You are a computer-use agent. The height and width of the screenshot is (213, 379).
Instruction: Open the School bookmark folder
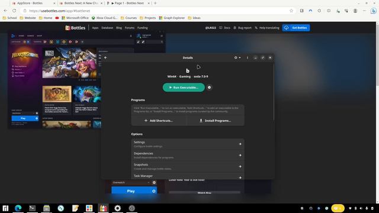[9, 18]
